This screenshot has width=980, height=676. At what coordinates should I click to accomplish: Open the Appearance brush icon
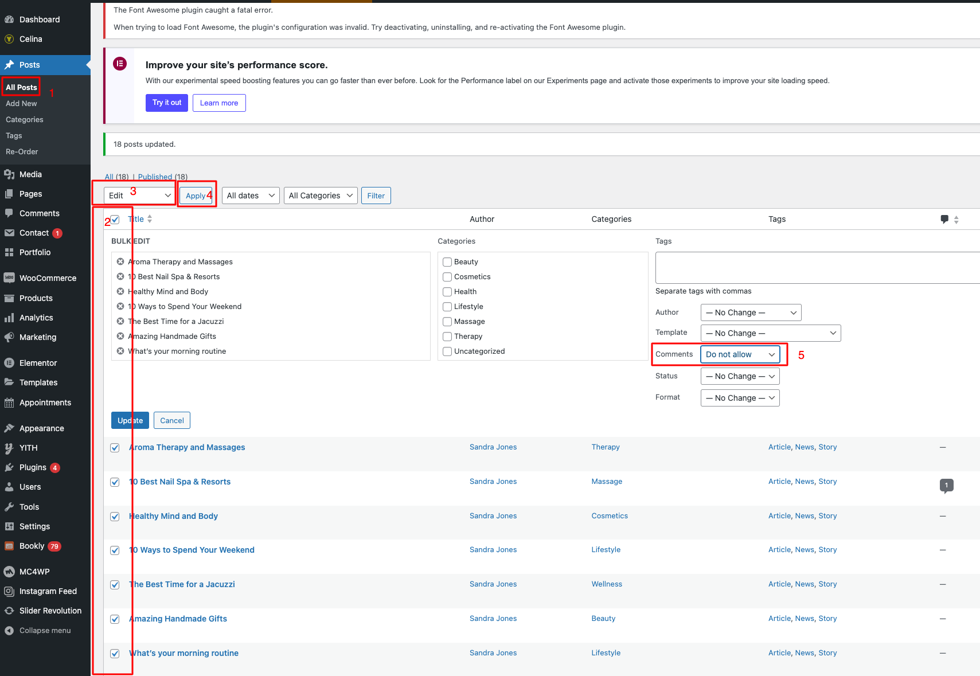click(9, 428)
